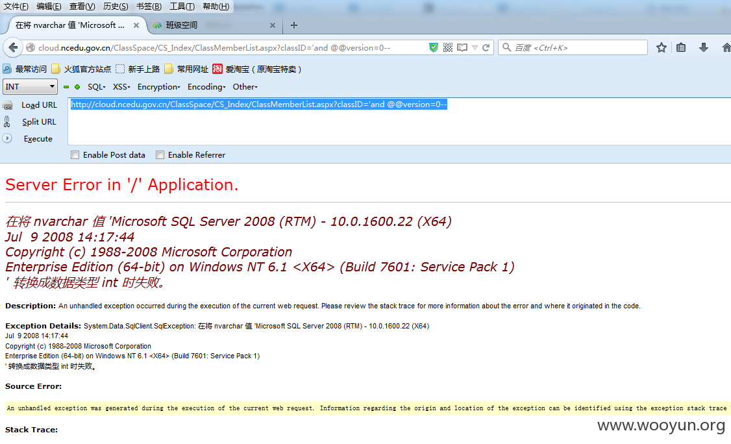Click the site identity globe icon in address bar
This screenshot has width=731, height=444.
click(31, 47)
